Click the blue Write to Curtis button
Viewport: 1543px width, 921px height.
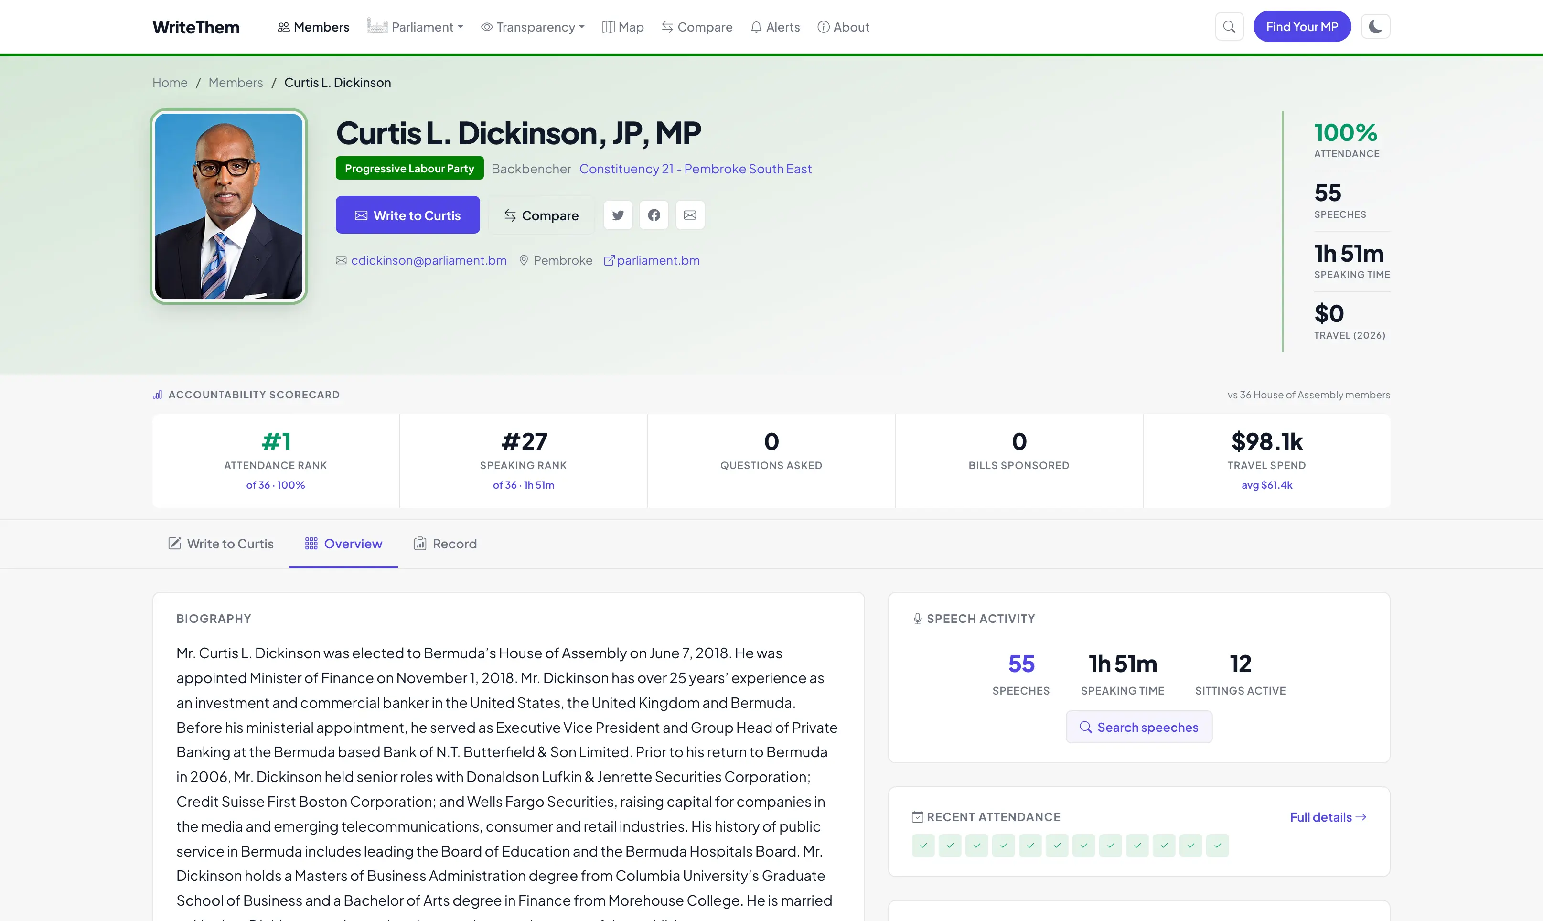(408, 215)
